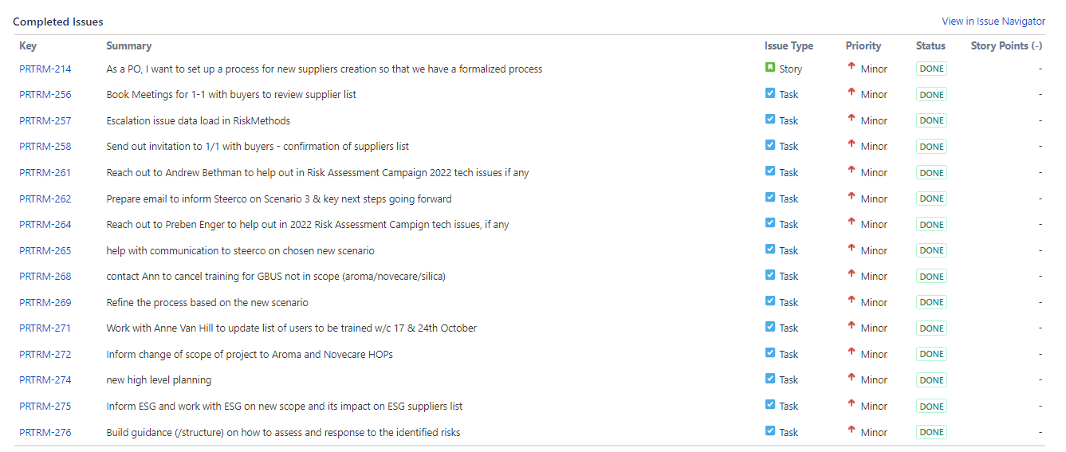Open View in Issue Navigator link
This screenshot has height=452, width=1066.
(993, 22)
